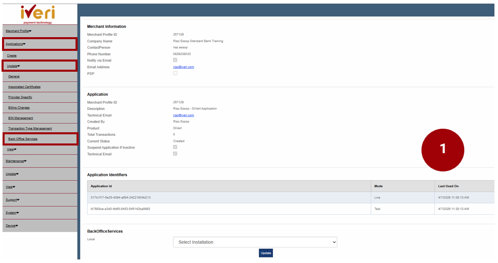Expand the Update menu below Maintenance
This screenshot has width=498, height=263.
(x=12, y=174)
